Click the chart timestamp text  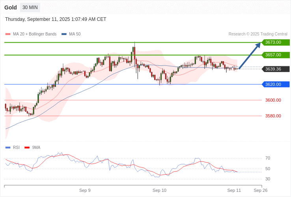point(56,19)
